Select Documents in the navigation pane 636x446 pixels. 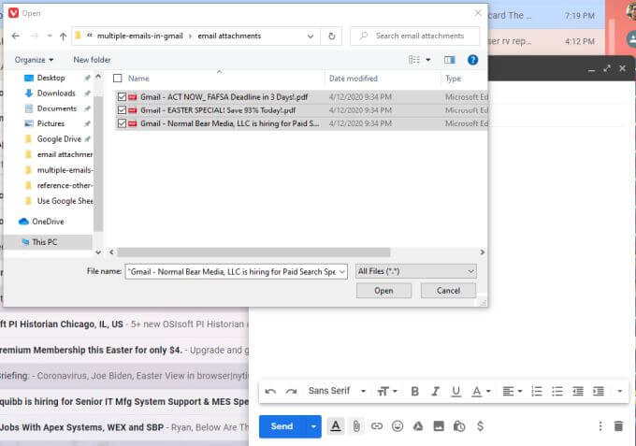(x=56, y=108)
